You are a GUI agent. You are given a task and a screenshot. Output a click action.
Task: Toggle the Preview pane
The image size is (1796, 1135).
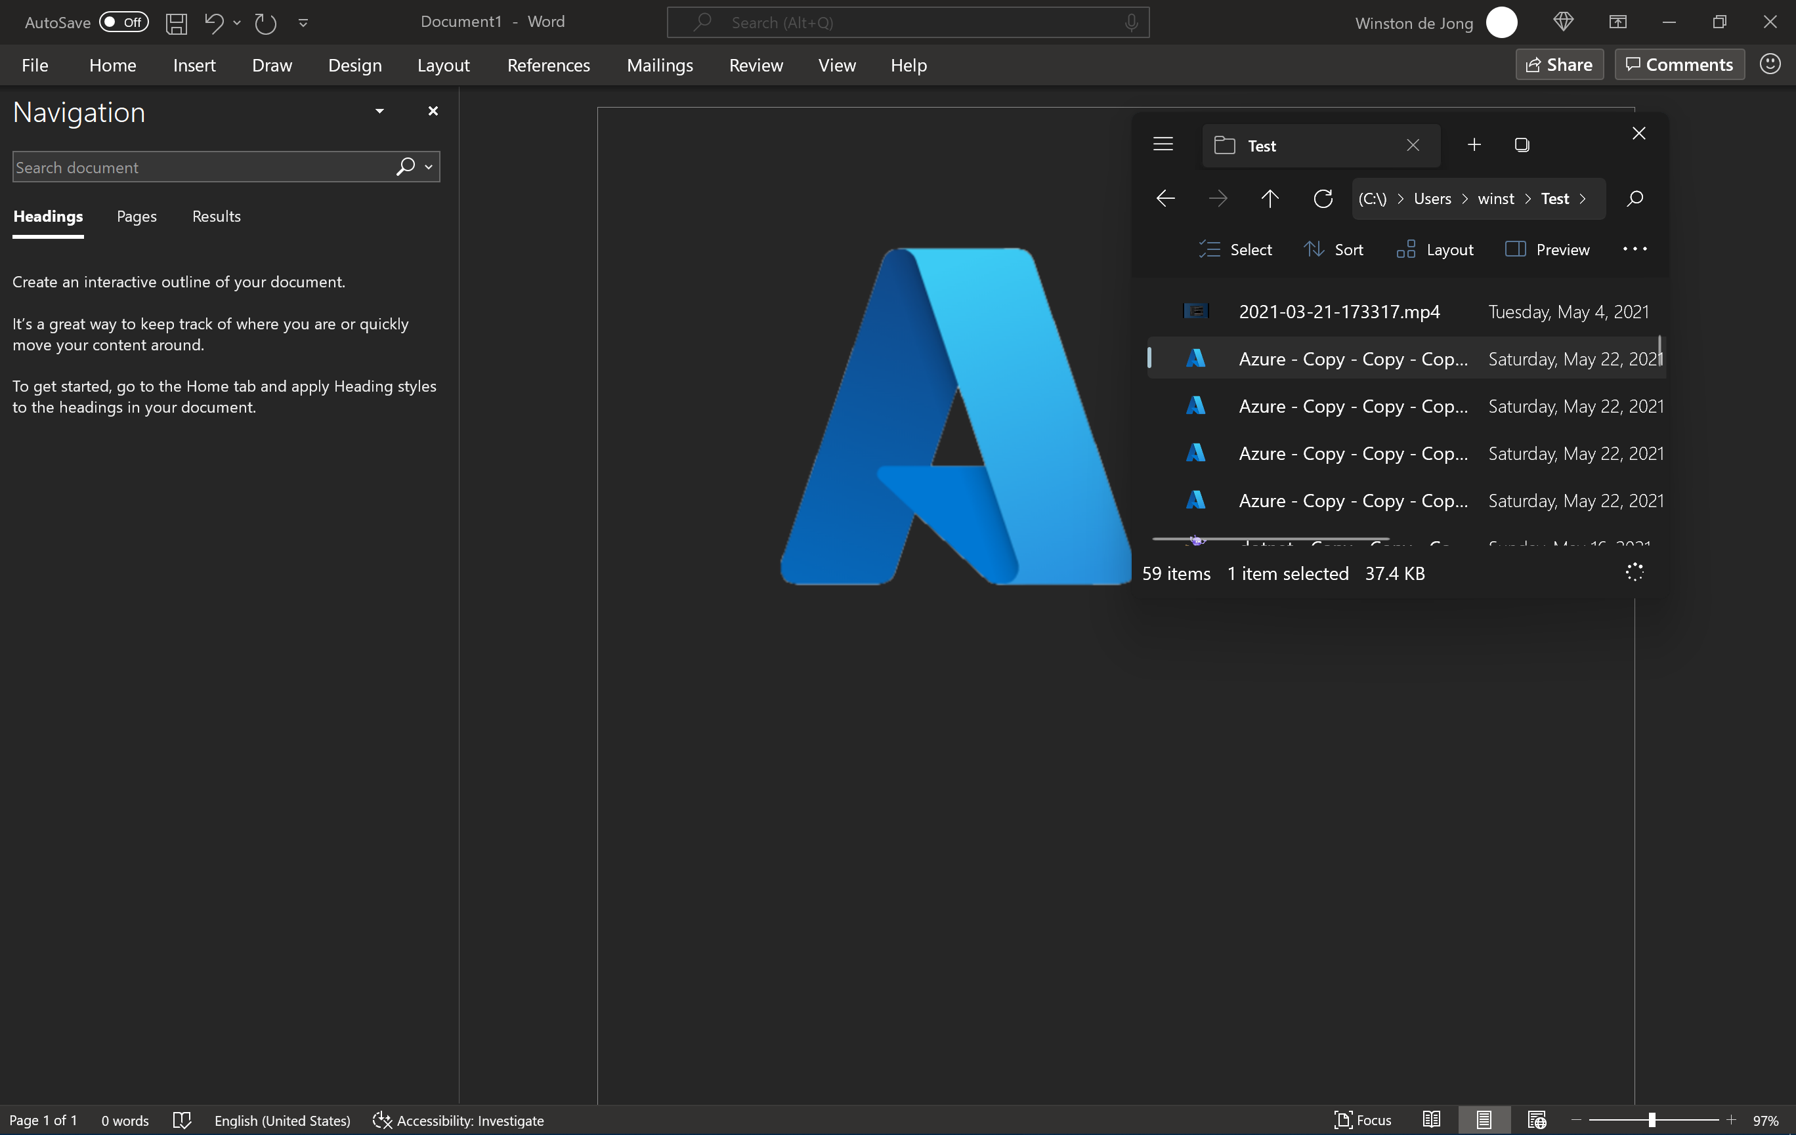[1547, 250]
